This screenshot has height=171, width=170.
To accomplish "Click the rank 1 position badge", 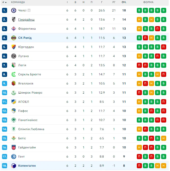I will [5, 10].
